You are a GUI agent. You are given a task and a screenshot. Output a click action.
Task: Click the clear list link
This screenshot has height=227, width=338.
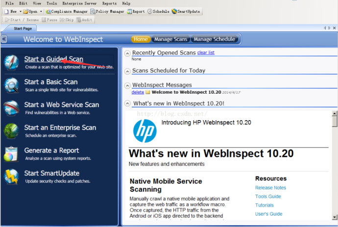tap(206, 52)
